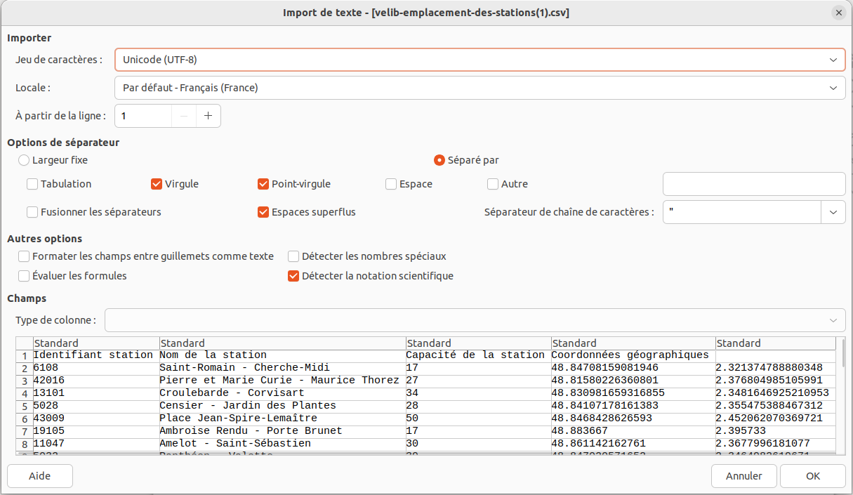Enable the Tabulation separator
The width and height of the screenshot is (853, 495).
(32, 184)
